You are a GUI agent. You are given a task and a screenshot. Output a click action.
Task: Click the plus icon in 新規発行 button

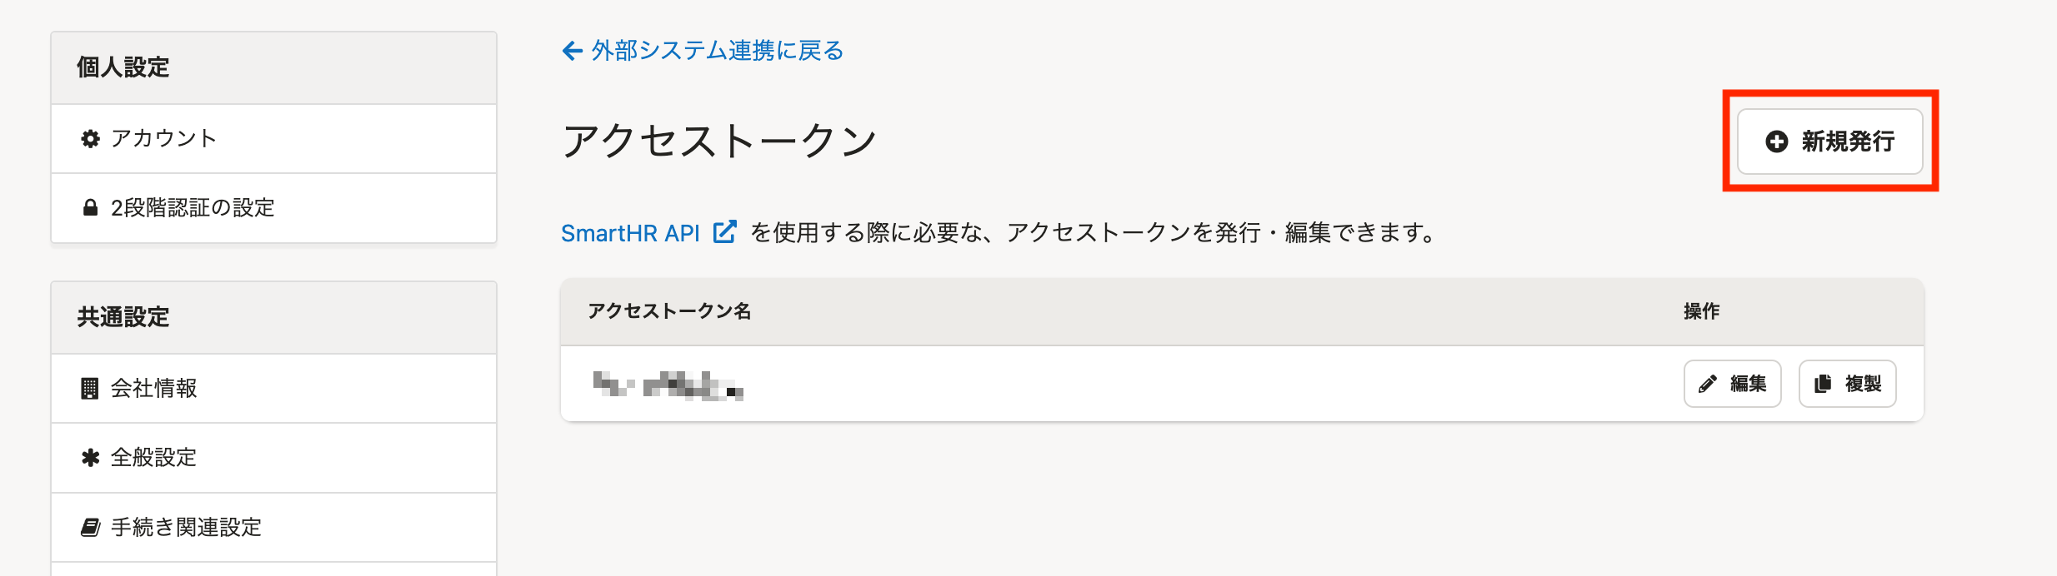point(1776,142)
